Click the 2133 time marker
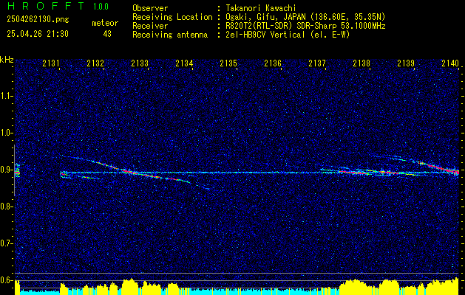 (x=140, y=63)
